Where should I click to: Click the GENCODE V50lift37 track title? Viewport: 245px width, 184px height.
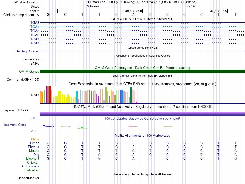(142, 19)
